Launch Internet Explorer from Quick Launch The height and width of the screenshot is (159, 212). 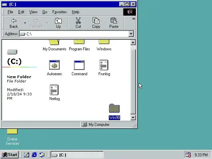(34, 155)
